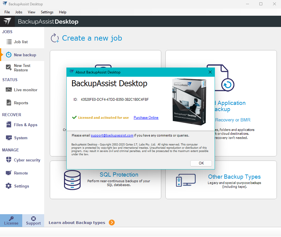Select the Other Backup Types title

(234, 177)
